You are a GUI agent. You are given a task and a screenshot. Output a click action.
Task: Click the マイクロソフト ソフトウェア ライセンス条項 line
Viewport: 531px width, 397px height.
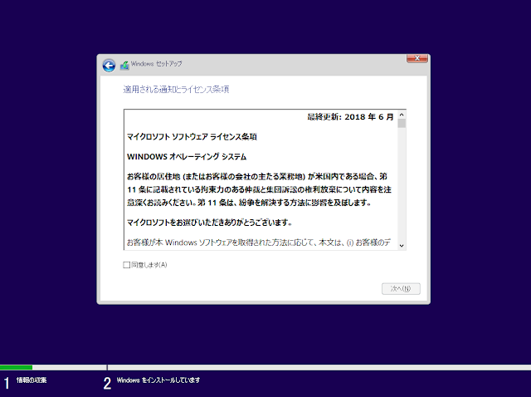(192, 137)
